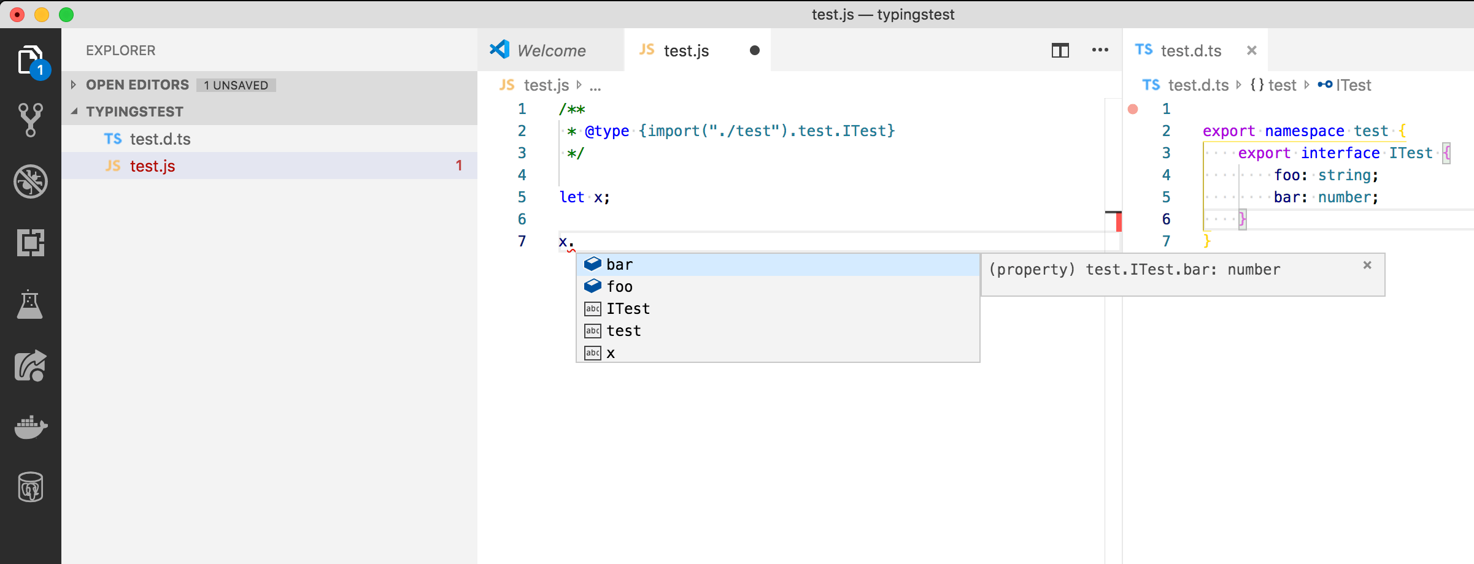Click the property icon next to bar suggestion
This screenshot has height=564, width=1474.
[593, 264]
